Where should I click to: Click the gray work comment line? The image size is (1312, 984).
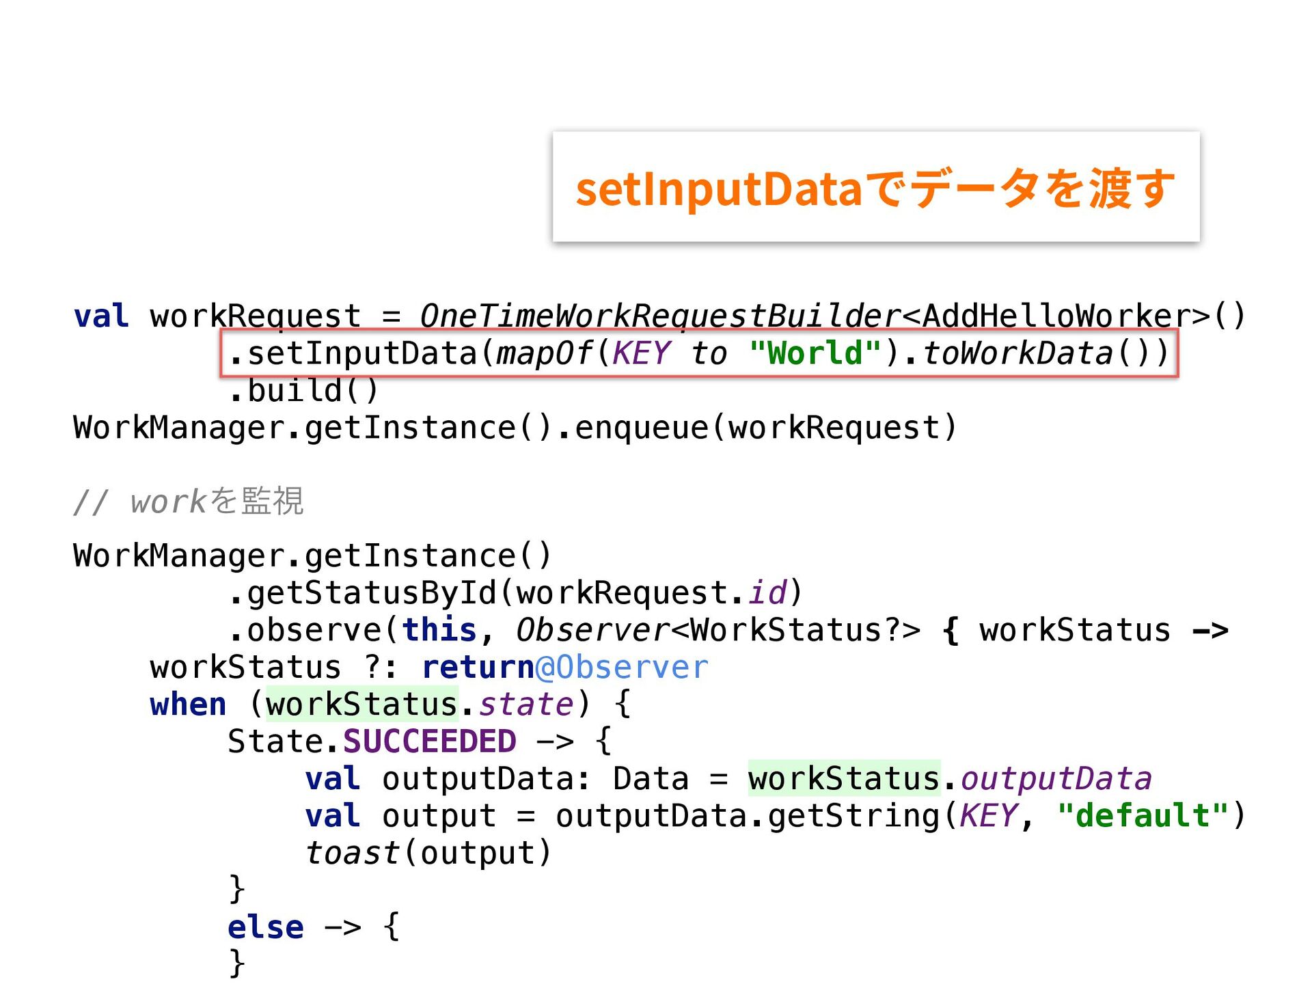coord(189,502)
